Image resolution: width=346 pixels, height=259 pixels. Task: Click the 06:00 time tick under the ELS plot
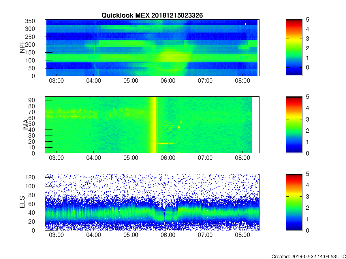tap(168, 235)
